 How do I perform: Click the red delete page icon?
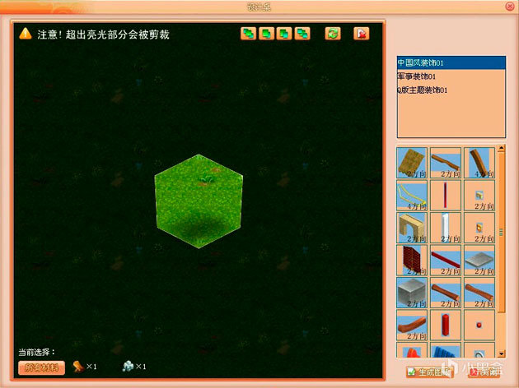[x=361, y=34]
